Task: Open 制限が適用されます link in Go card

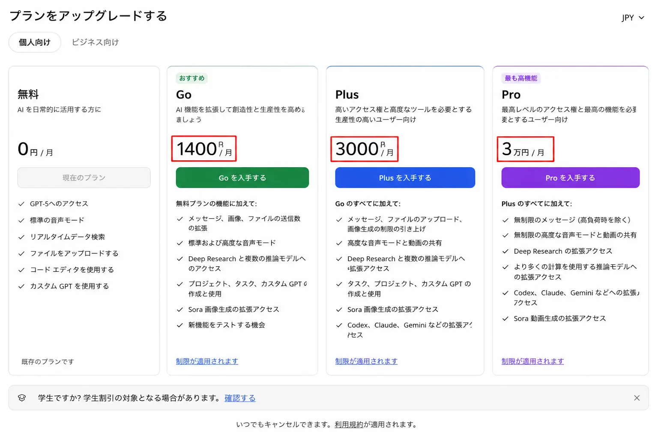Action: [x=207, y=361]
